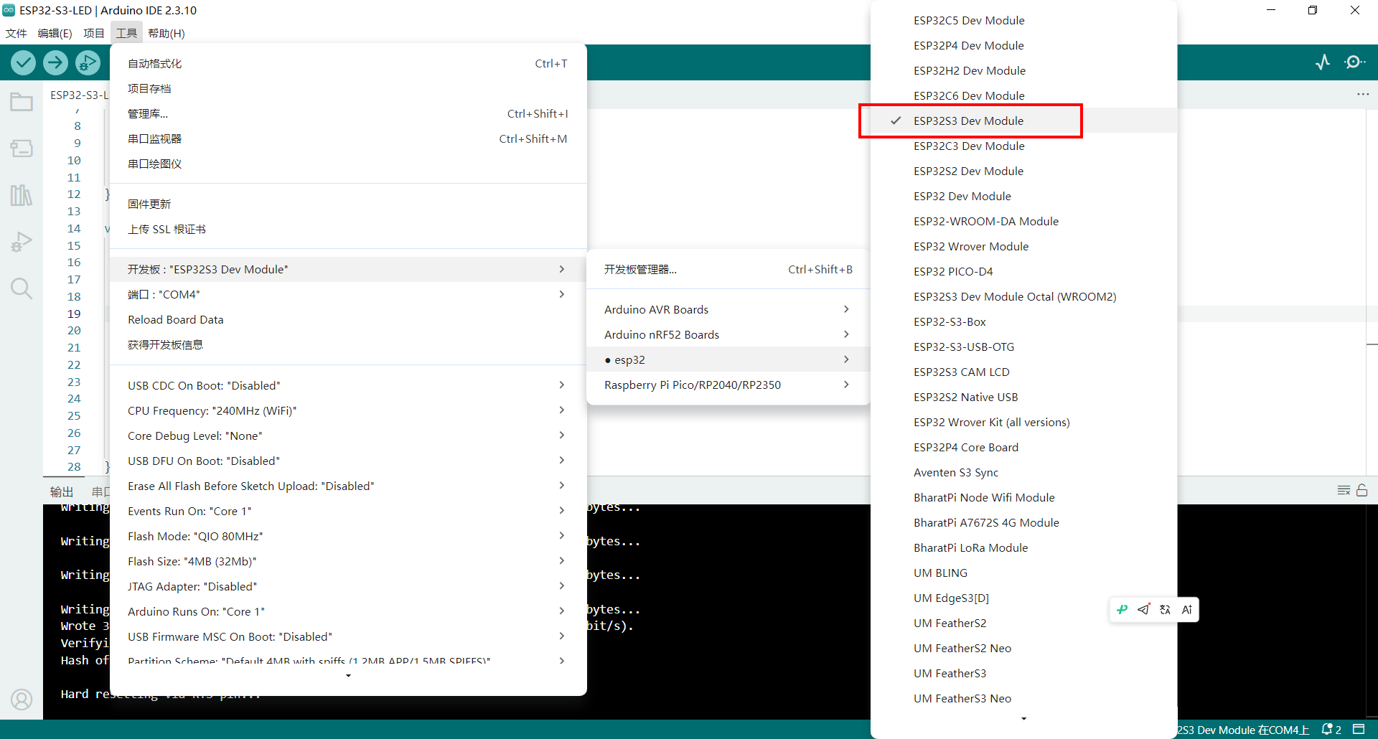Expand the Erase All Flash Before Sketch Upload option
1378x739 pixels.
pyautogui.click(x=348, y=486)
